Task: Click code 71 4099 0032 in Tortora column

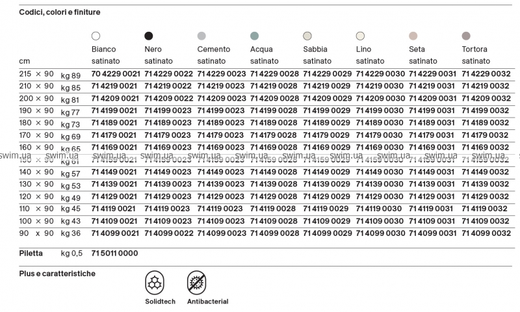Action: tap(486, 233)
